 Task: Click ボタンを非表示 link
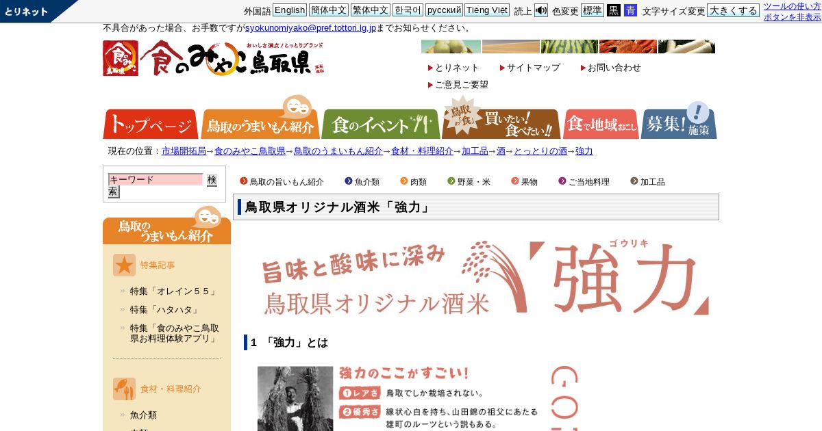click(793, 17)
